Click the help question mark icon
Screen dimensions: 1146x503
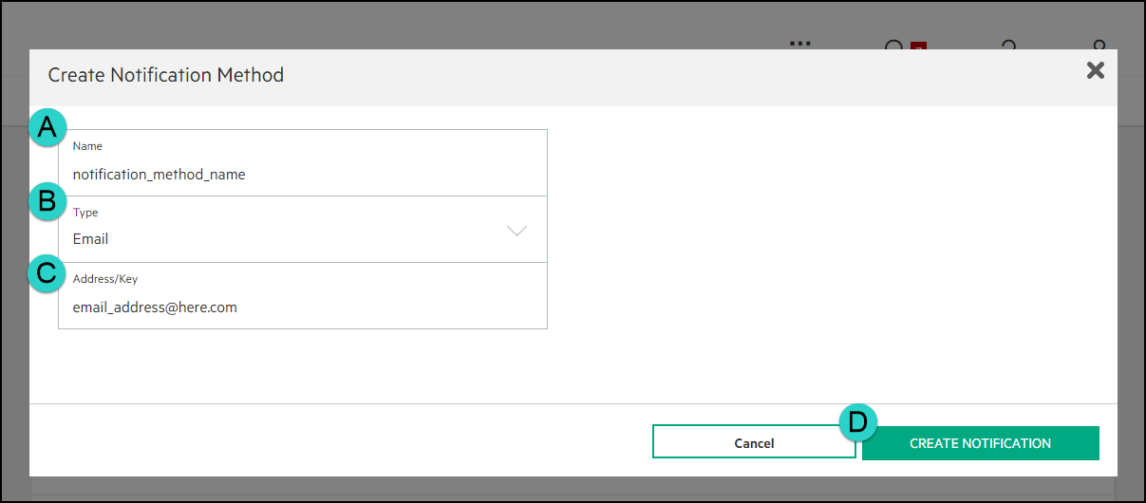(x=1008, y=45)
